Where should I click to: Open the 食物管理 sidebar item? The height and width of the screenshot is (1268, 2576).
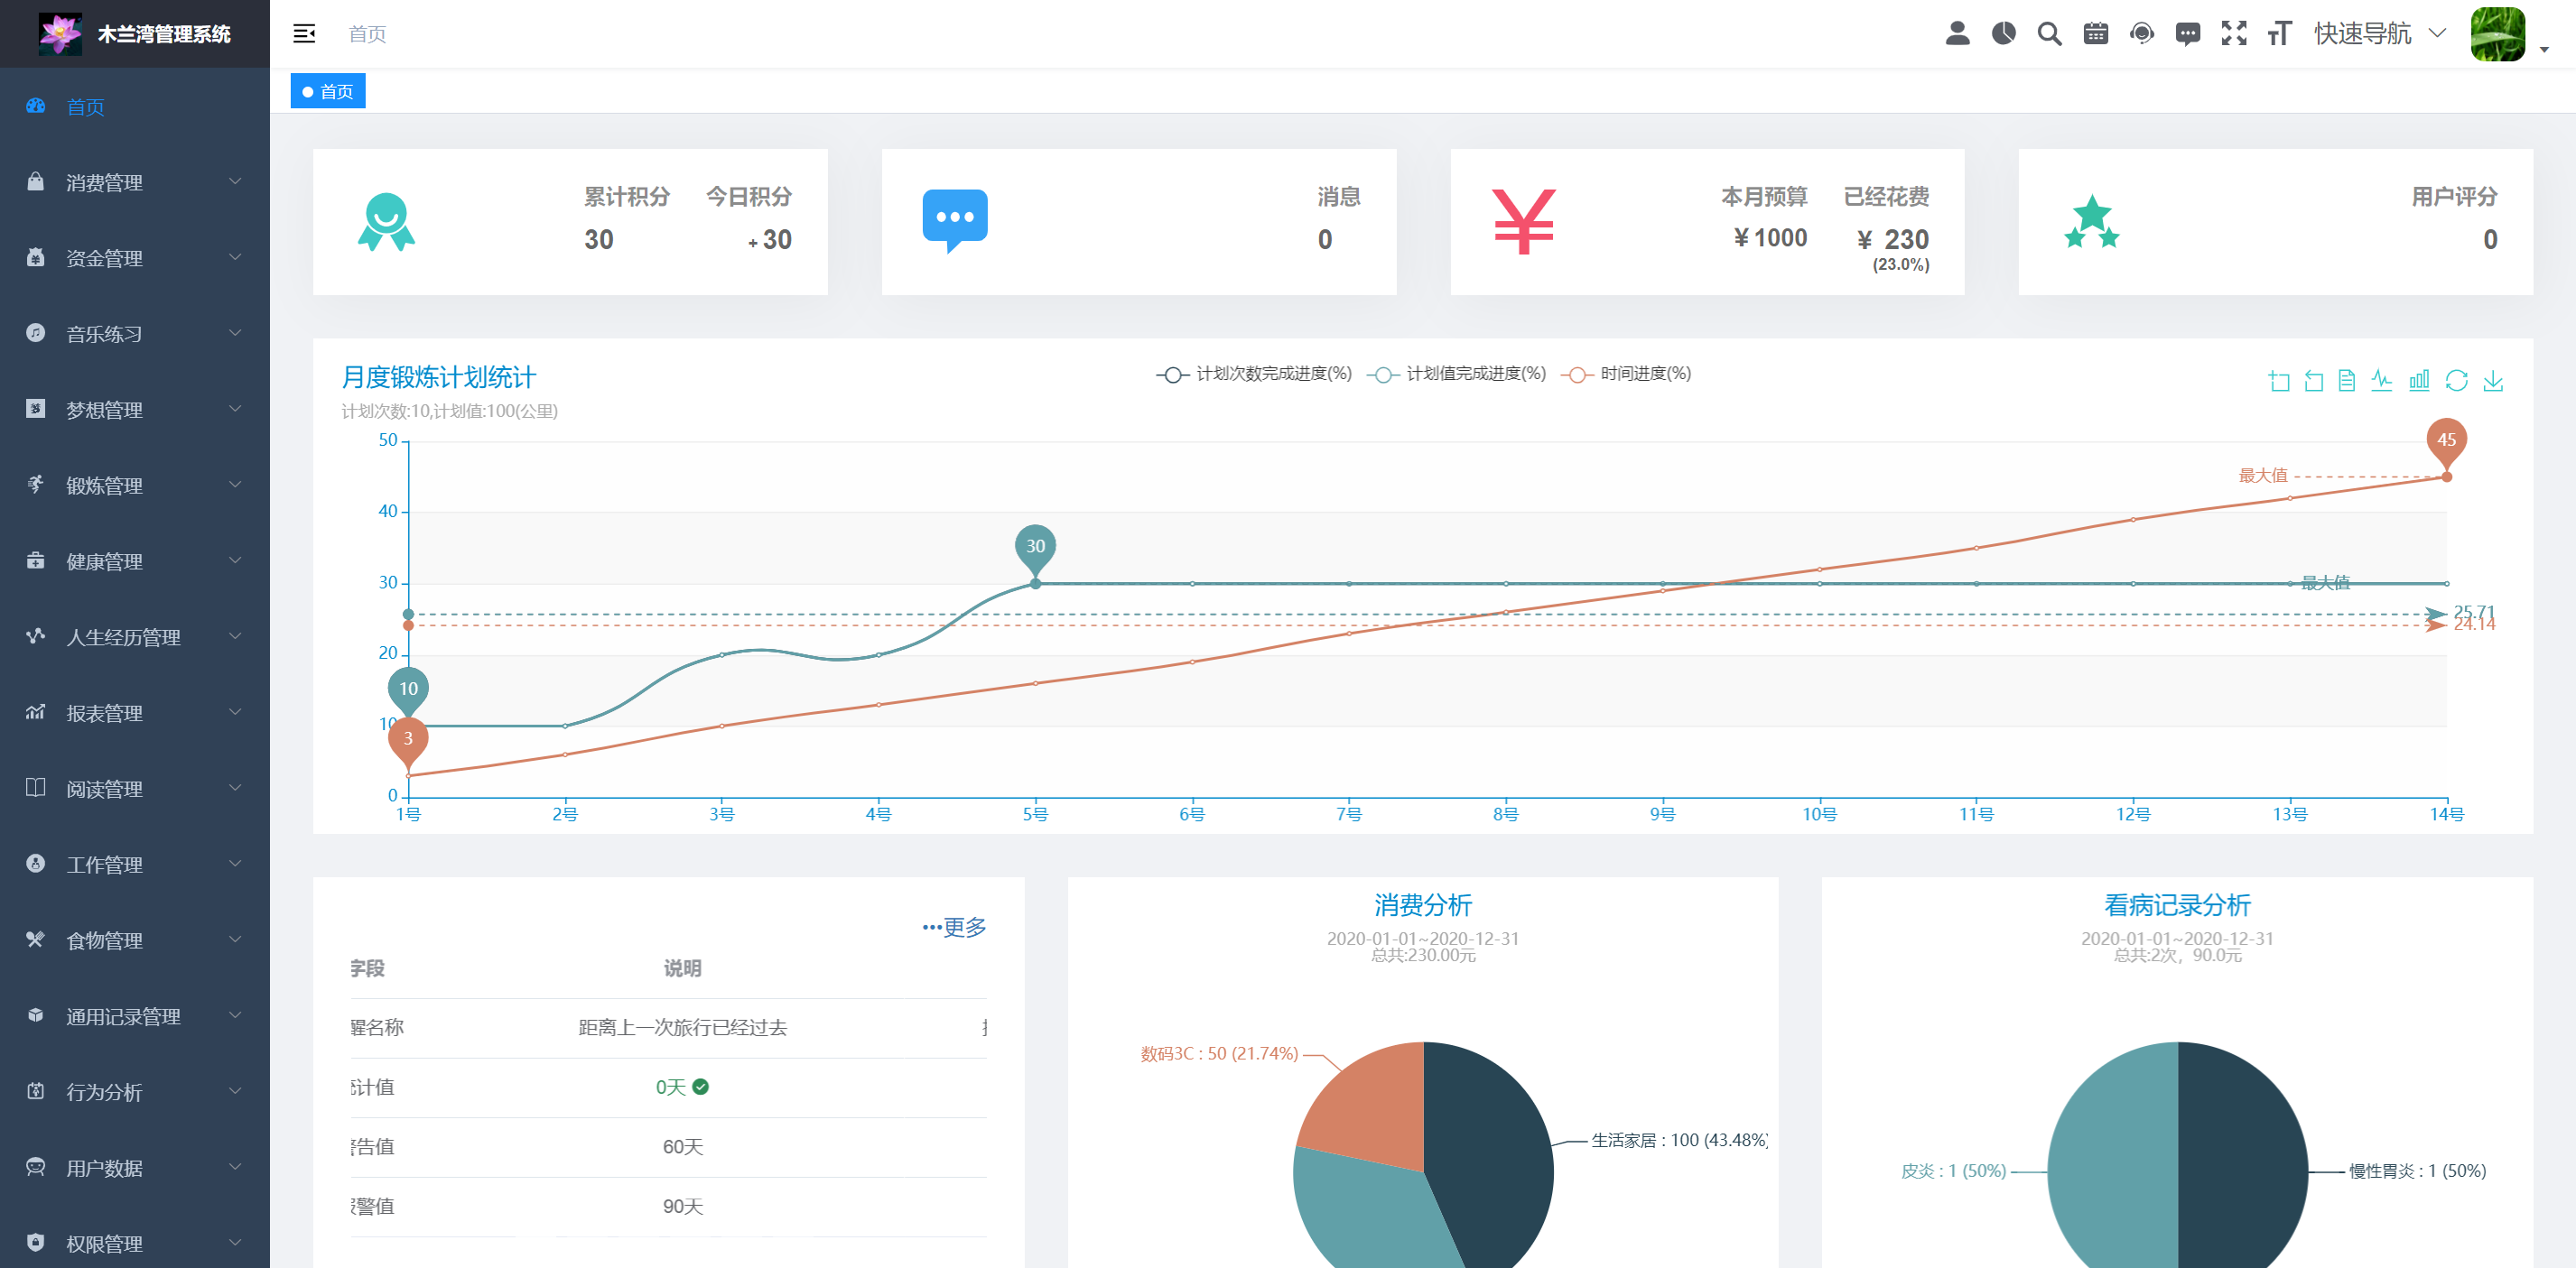tap(135, 941)
